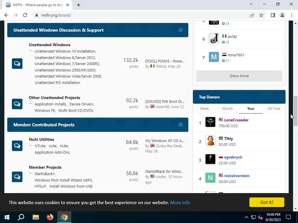Viewport: 298px width, 223px height.
Task: Switch Top Donors to Month tab
Action: tap(228, 109)
